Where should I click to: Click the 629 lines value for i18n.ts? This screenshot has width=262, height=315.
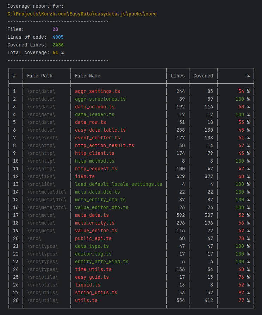click(x=181, y=176)
